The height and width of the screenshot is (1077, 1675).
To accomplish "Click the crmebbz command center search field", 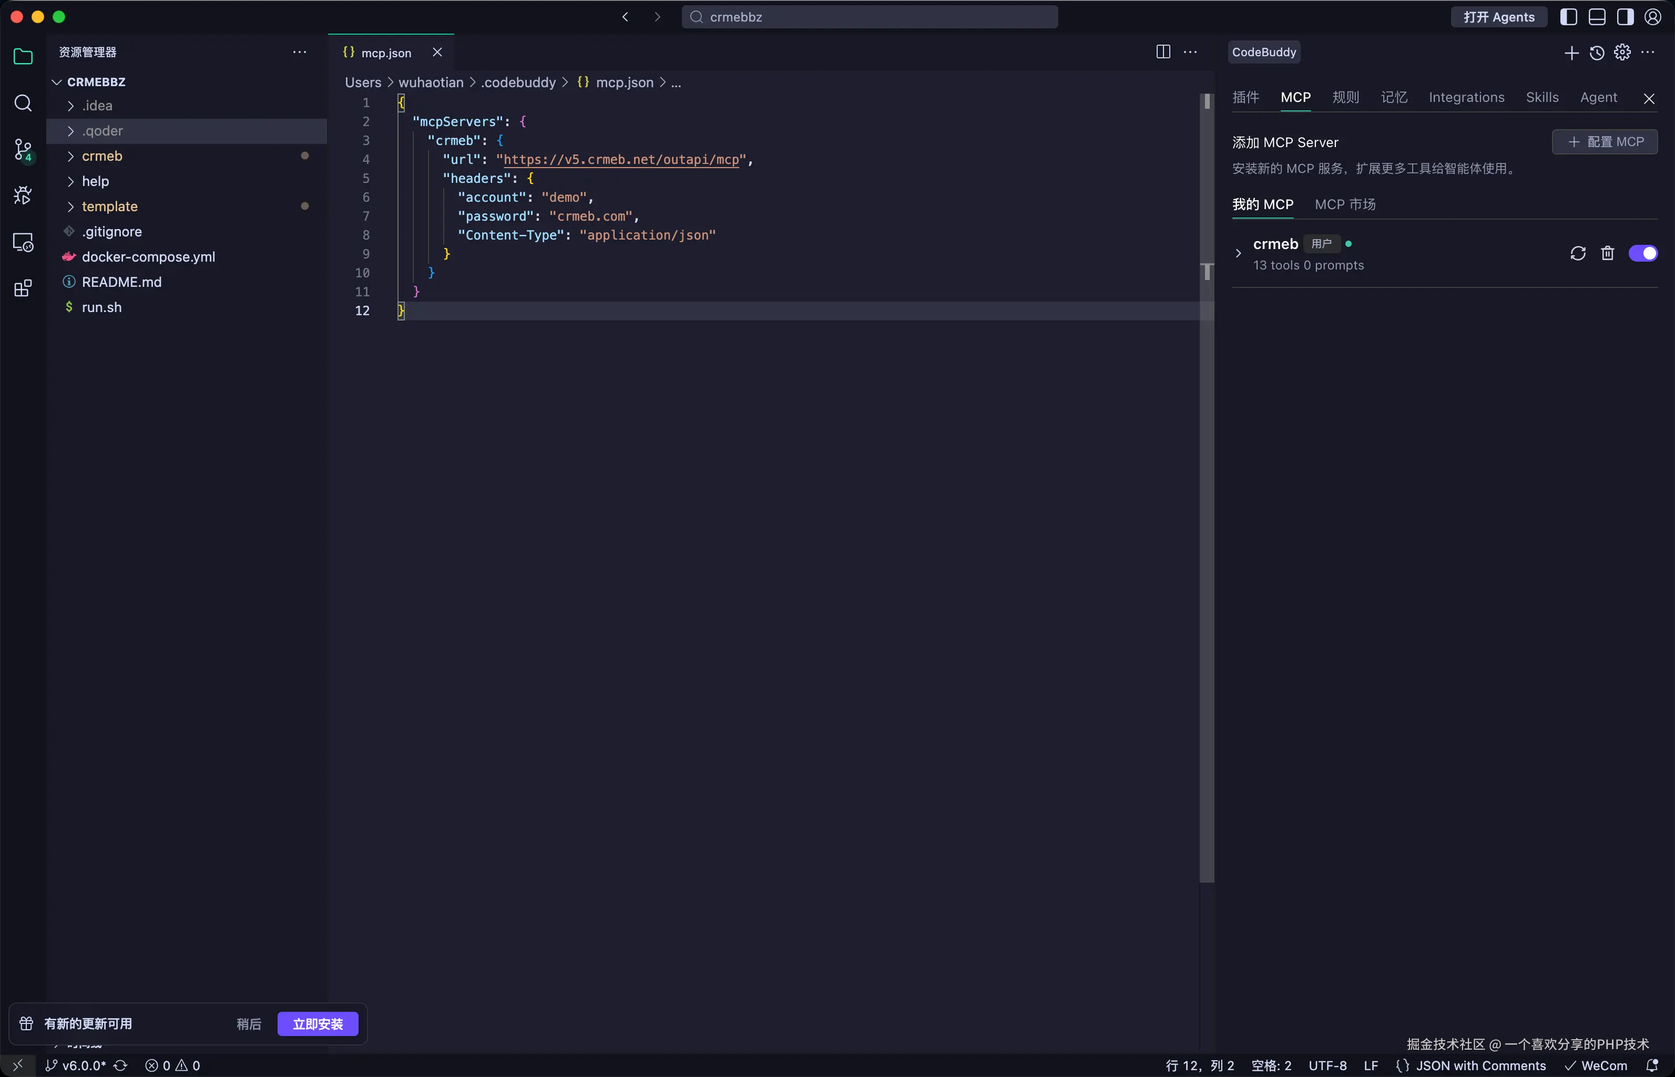I will pyautogui.click(x=869, y=17).
